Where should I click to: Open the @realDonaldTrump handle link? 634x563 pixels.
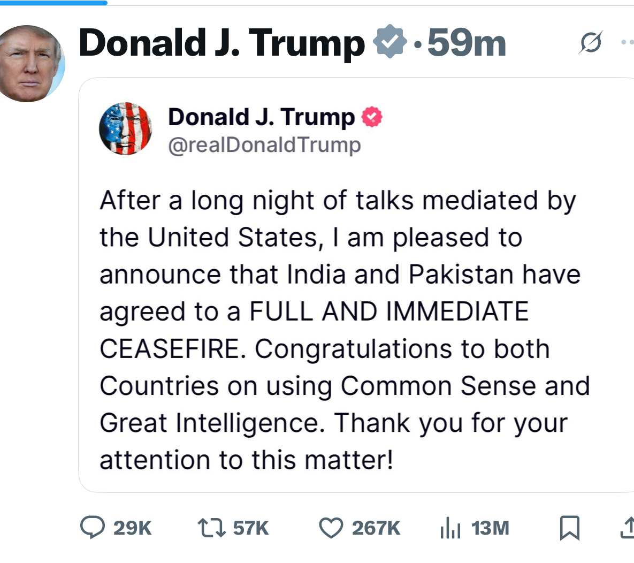[264, 145]
